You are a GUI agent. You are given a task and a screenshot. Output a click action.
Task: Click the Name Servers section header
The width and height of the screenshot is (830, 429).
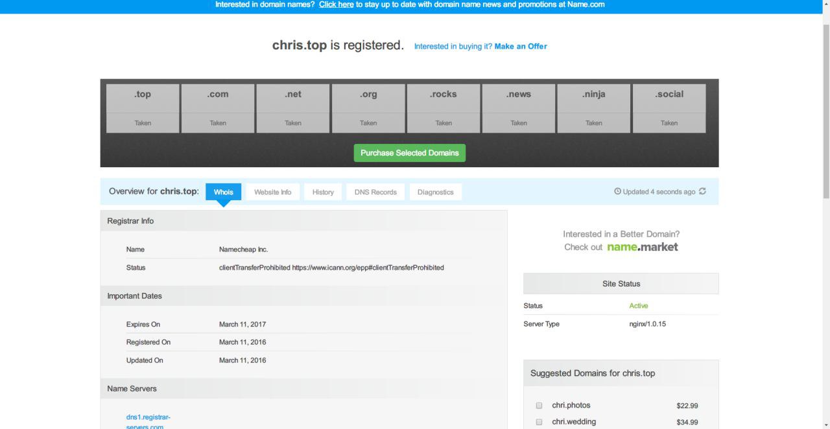point(303,389)
